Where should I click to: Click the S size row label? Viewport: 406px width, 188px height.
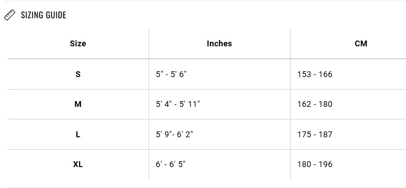pos(78,74)
